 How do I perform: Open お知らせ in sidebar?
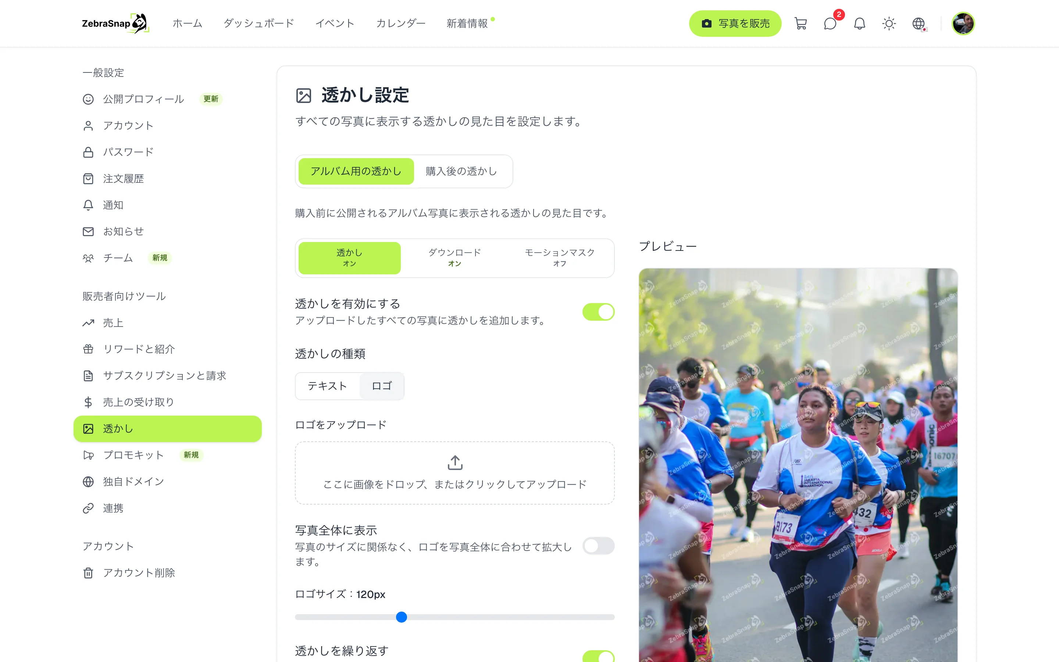(x=168, y=231)
